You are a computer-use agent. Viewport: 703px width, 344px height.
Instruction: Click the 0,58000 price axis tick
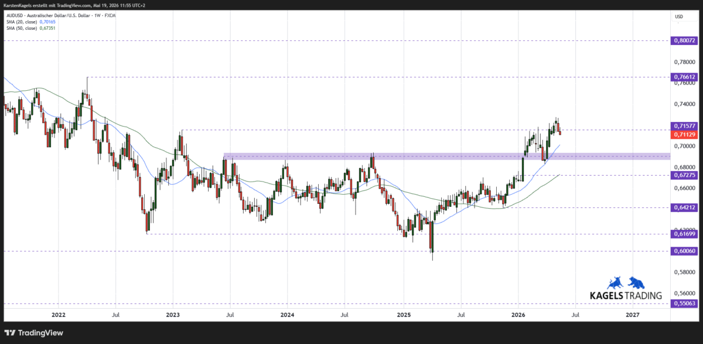pos(684,272)
